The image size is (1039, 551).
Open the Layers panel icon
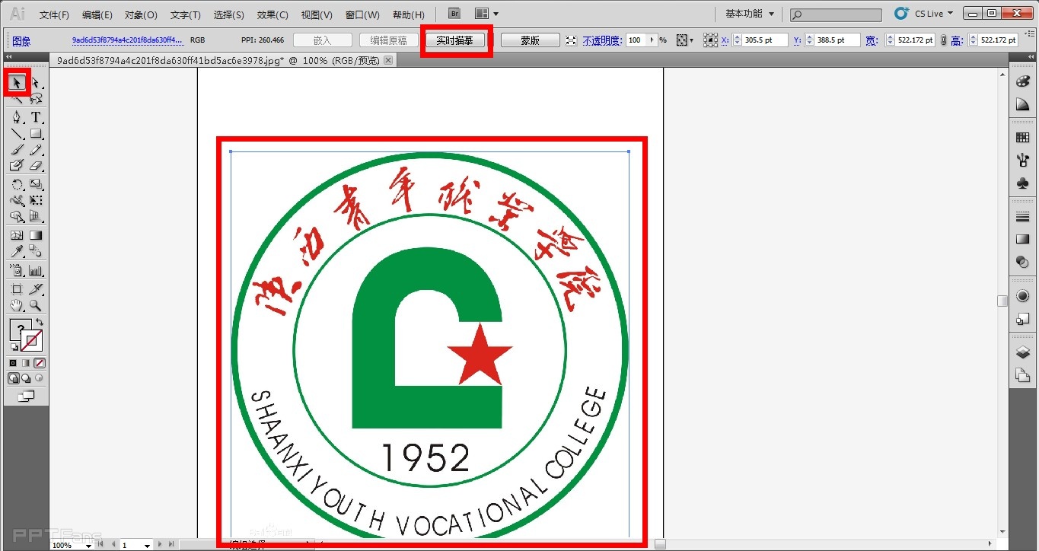point(1023,352)
